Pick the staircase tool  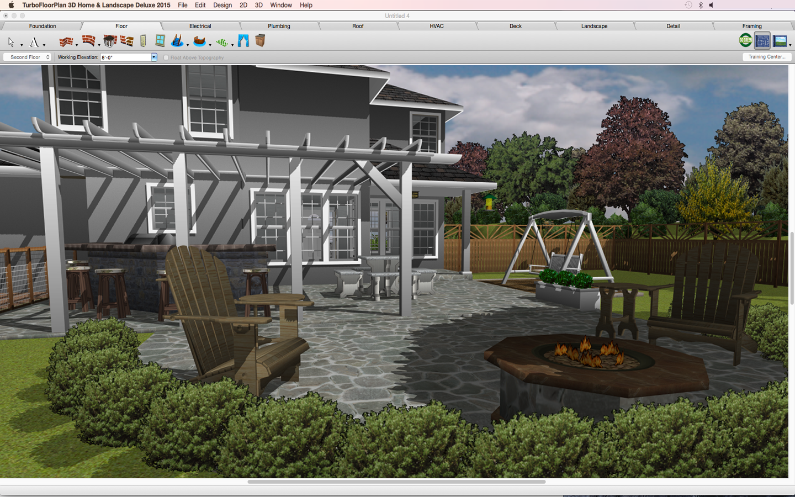tap(177, 40)
